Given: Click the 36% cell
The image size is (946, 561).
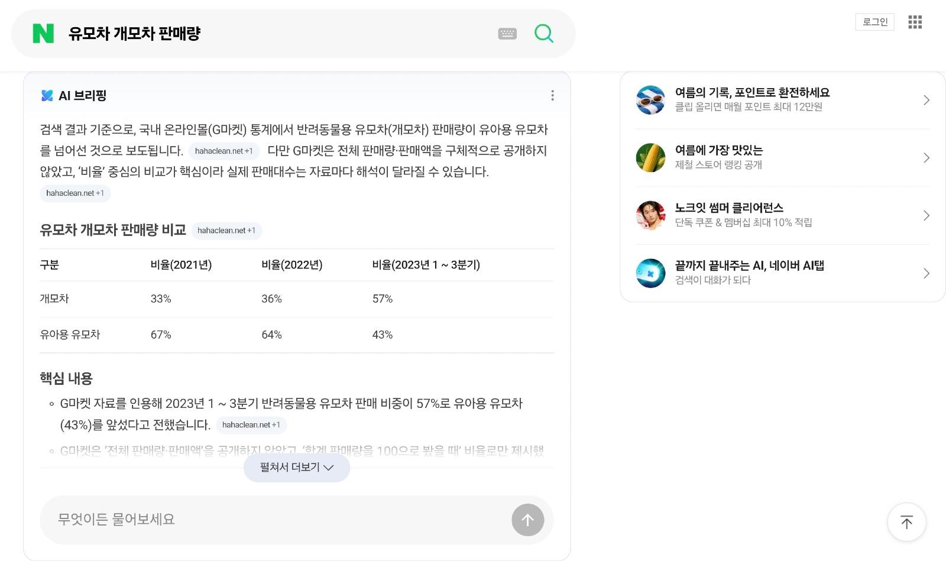Looking at the screenshot, I should point(272,299).
